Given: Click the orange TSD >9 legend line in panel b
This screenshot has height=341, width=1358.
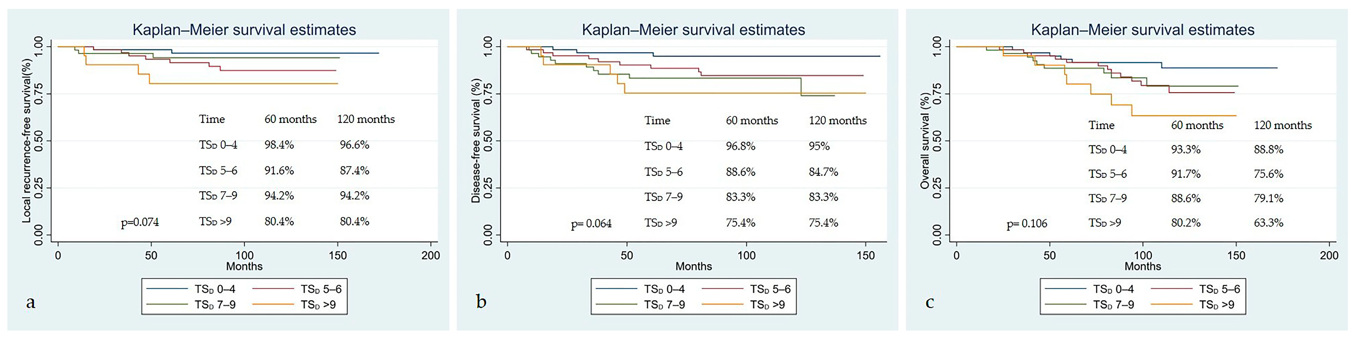Looking at the screenshot, I should tap(722, 305).
